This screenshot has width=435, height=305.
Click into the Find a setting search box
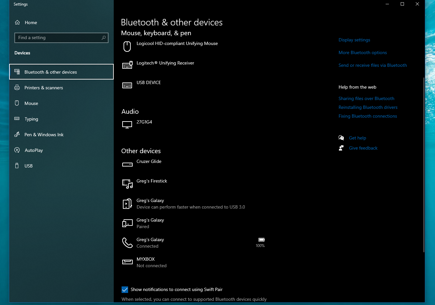coord(61,38)
